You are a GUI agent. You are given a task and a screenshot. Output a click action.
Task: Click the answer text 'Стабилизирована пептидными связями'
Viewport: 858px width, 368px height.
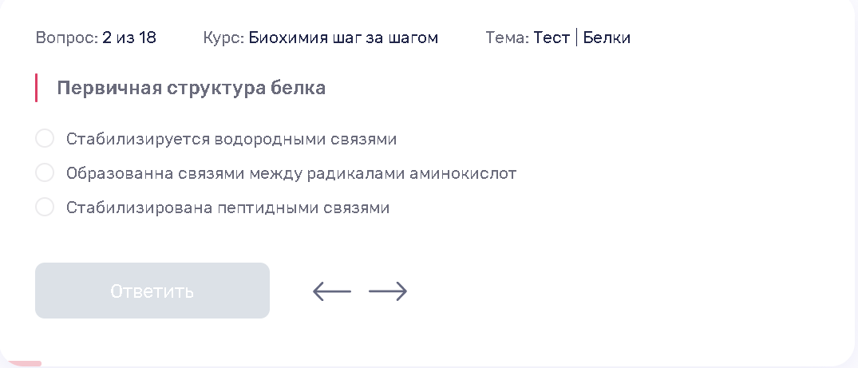pos(227,208)
